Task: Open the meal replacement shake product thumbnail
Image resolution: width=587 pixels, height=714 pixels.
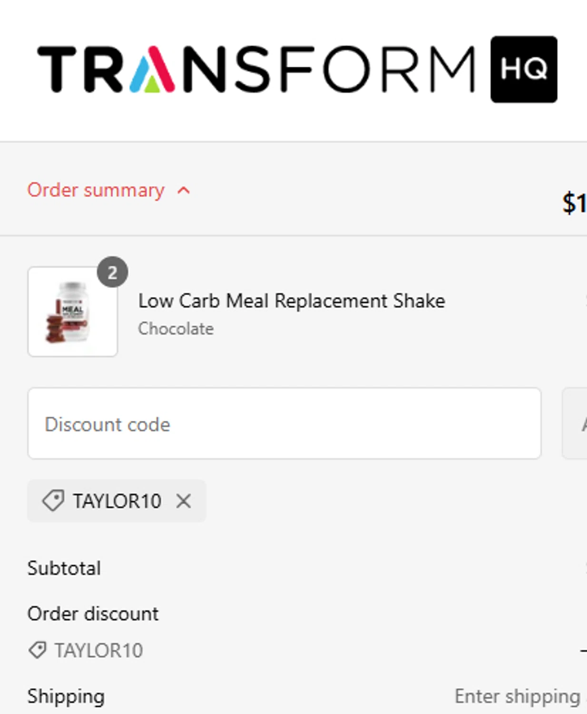Action: [x=72, y=312]
